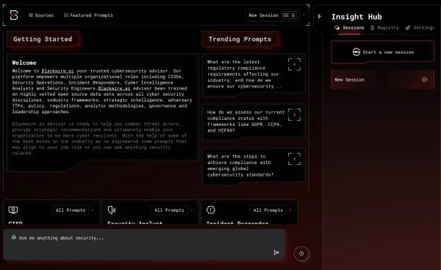Run the emerging global standards prompt
Screen dimensions: 441x270
[294, 159]
